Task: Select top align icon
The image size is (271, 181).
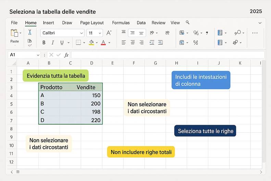Action: pyautogui.click(x=124, y=32)
